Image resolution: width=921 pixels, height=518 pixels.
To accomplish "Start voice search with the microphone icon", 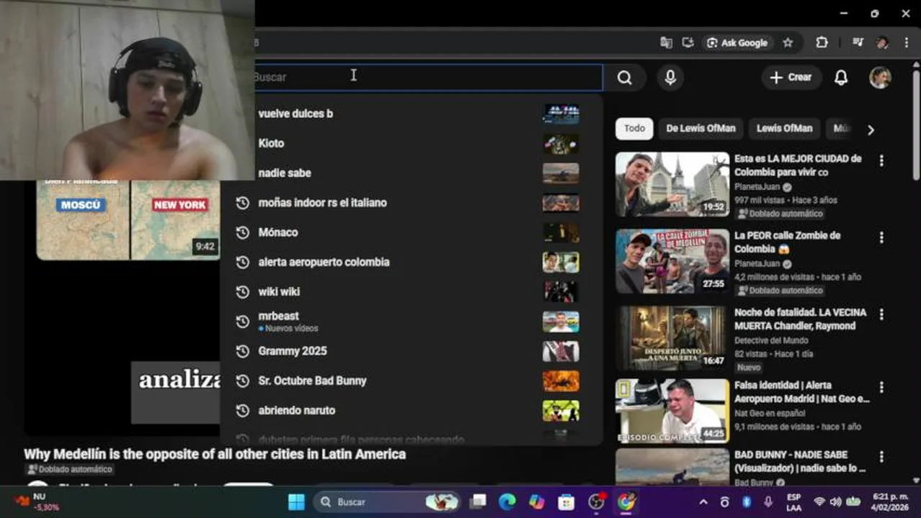I will pos(670,78).
